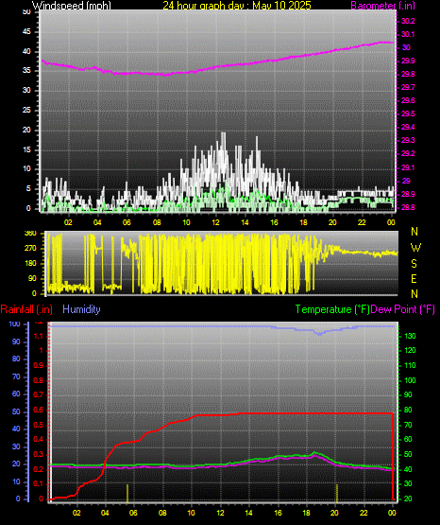Image resolution: width=440 pixels, height=525 pixels.
Task: Click the 29.3 barometer scale value
Action: click(408, 140)
